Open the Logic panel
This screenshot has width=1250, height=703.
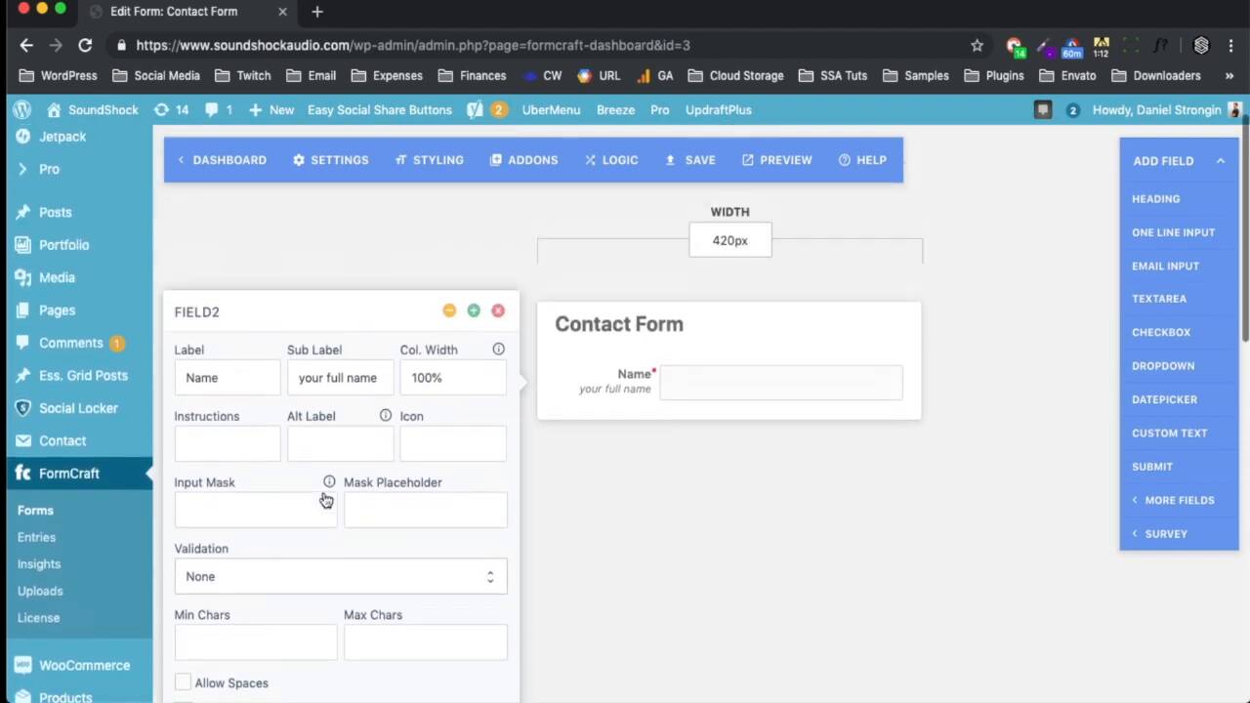tap(611, 160)
